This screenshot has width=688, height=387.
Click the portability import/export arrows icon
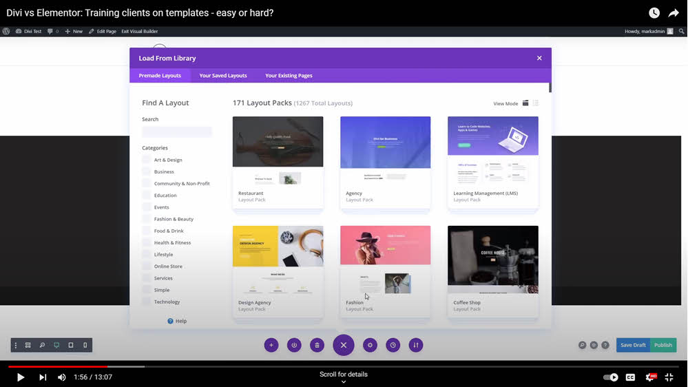[415, 345]
